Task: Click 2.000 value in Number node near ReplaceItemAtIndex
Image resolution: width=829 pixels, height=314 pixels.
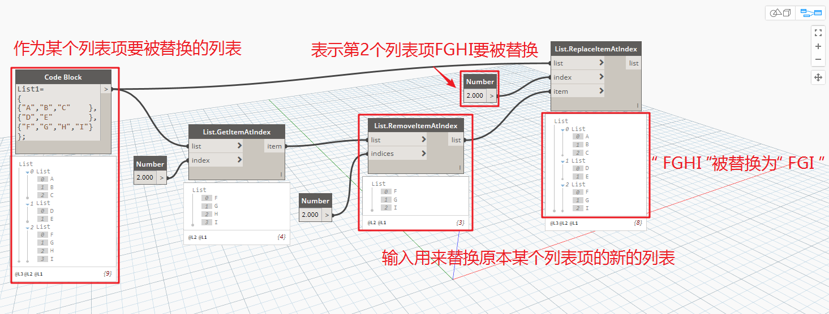Action: 474,95
